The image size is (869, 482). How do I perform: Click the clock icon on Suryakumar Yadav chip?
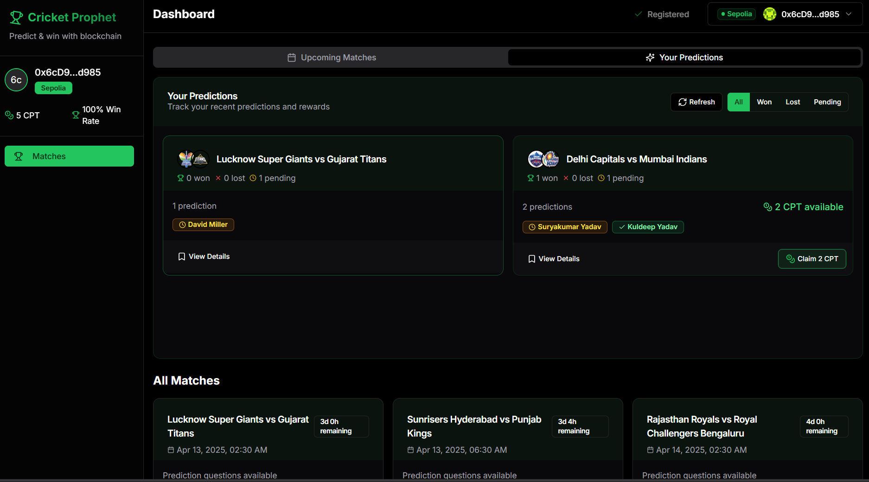point(532,227)
